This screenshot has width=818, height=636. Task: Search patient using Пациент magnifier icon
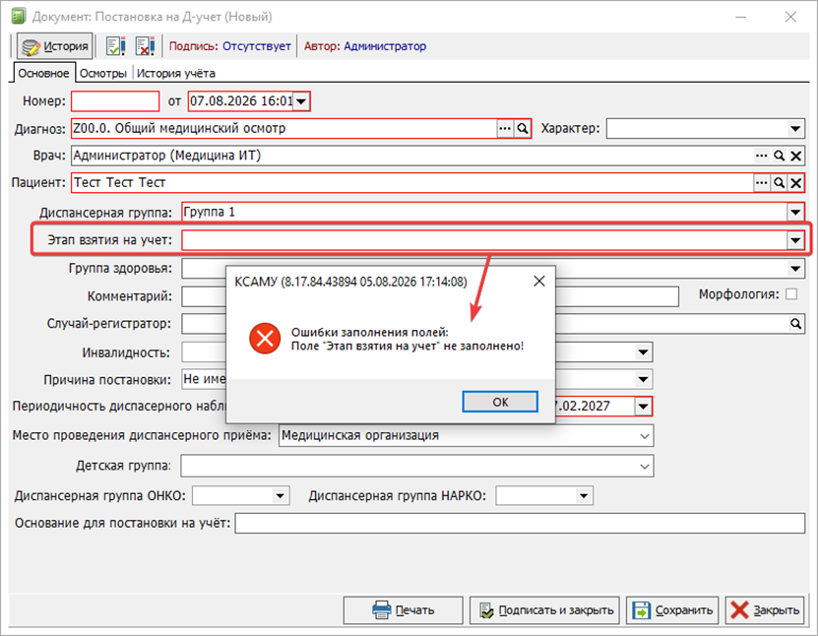pos(779,182)
